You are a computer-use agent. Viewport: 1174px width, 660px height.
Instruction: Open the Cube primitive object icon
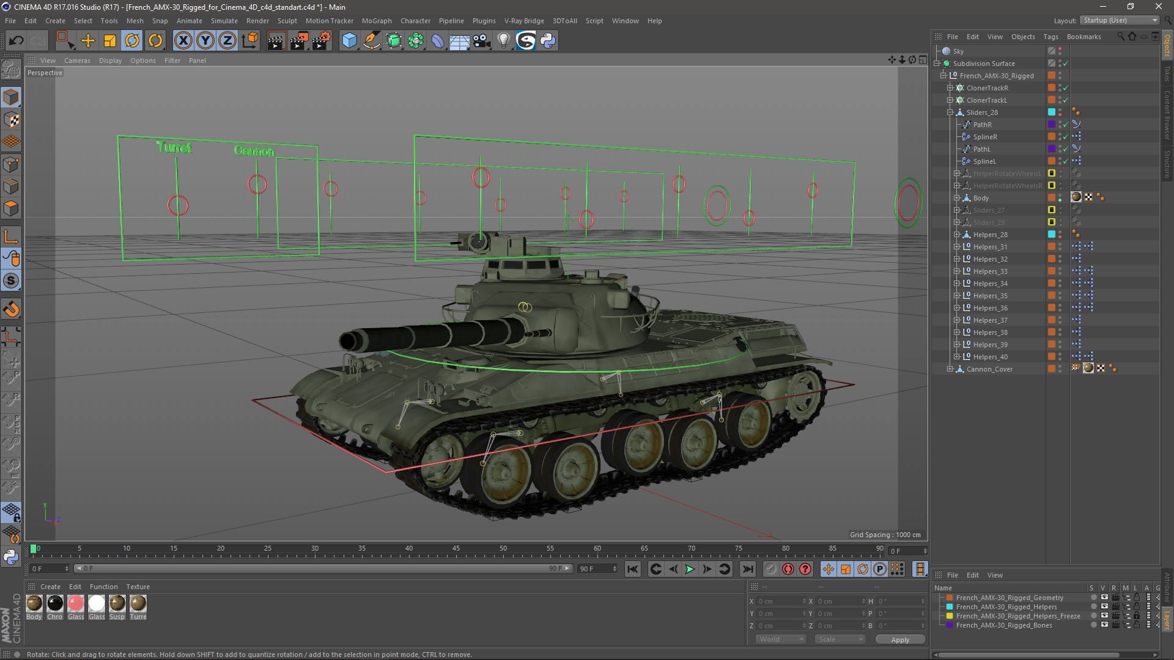click(349, 41)
